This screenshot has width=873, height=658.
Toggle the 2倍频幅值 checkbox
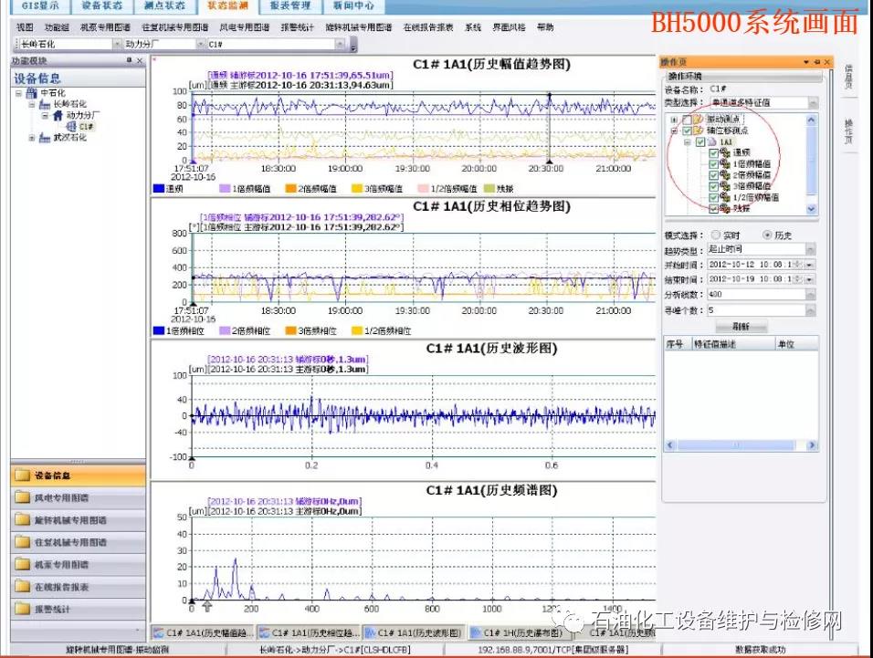point(714,174)
